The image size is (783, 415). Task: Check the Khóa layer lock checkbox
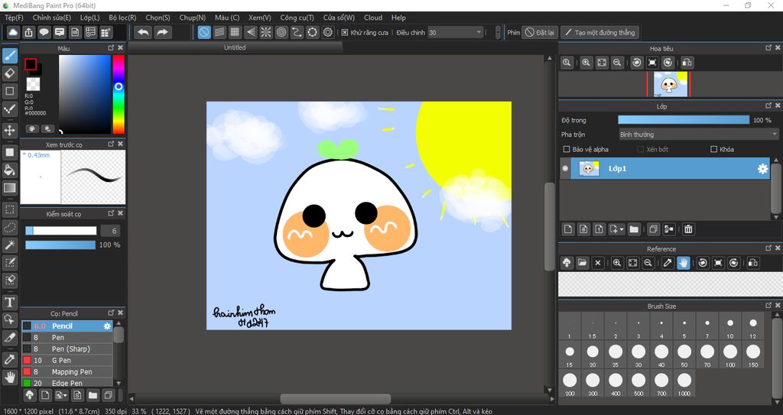coord(714,150)
